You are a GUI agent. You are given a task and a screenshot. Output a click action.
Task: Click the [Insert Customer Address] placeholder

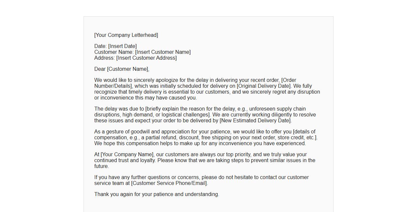146,58
